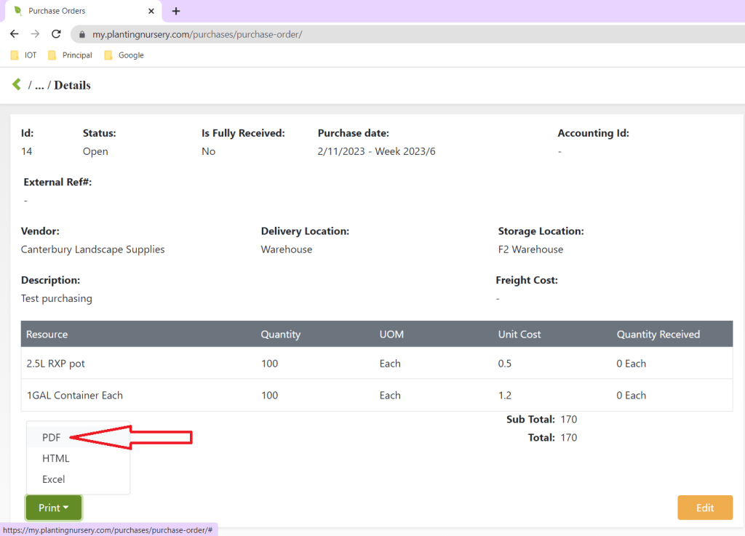Screen dimensions: 745x536
Task: Click the browser address bar
Action: (364, 34)
